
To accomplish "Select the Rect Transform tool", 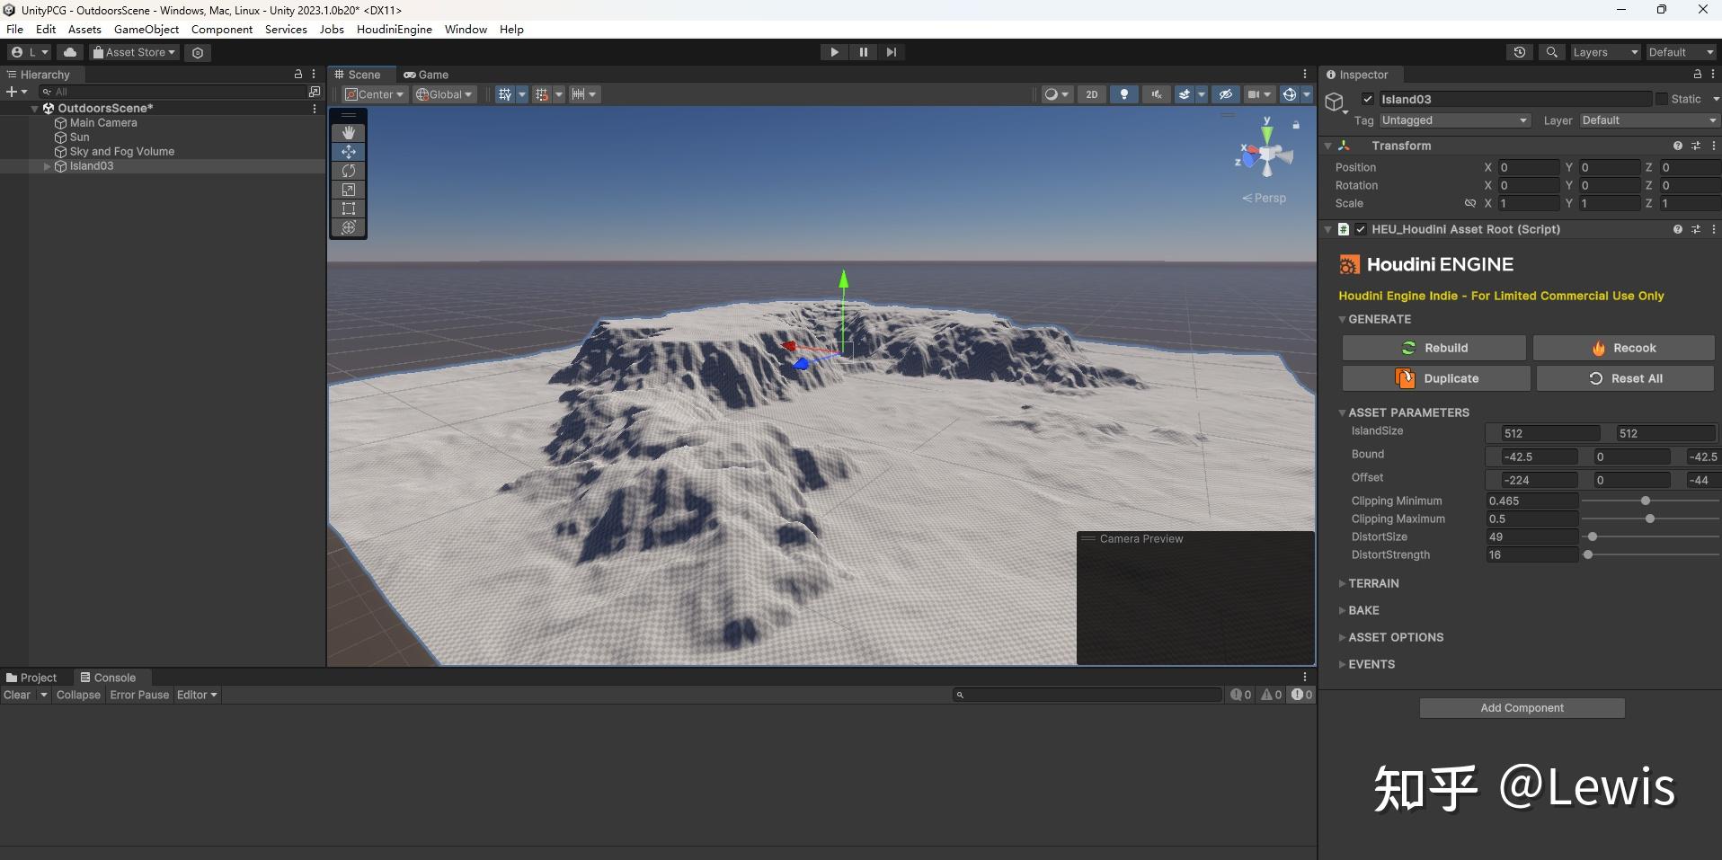I will (348, 208).
